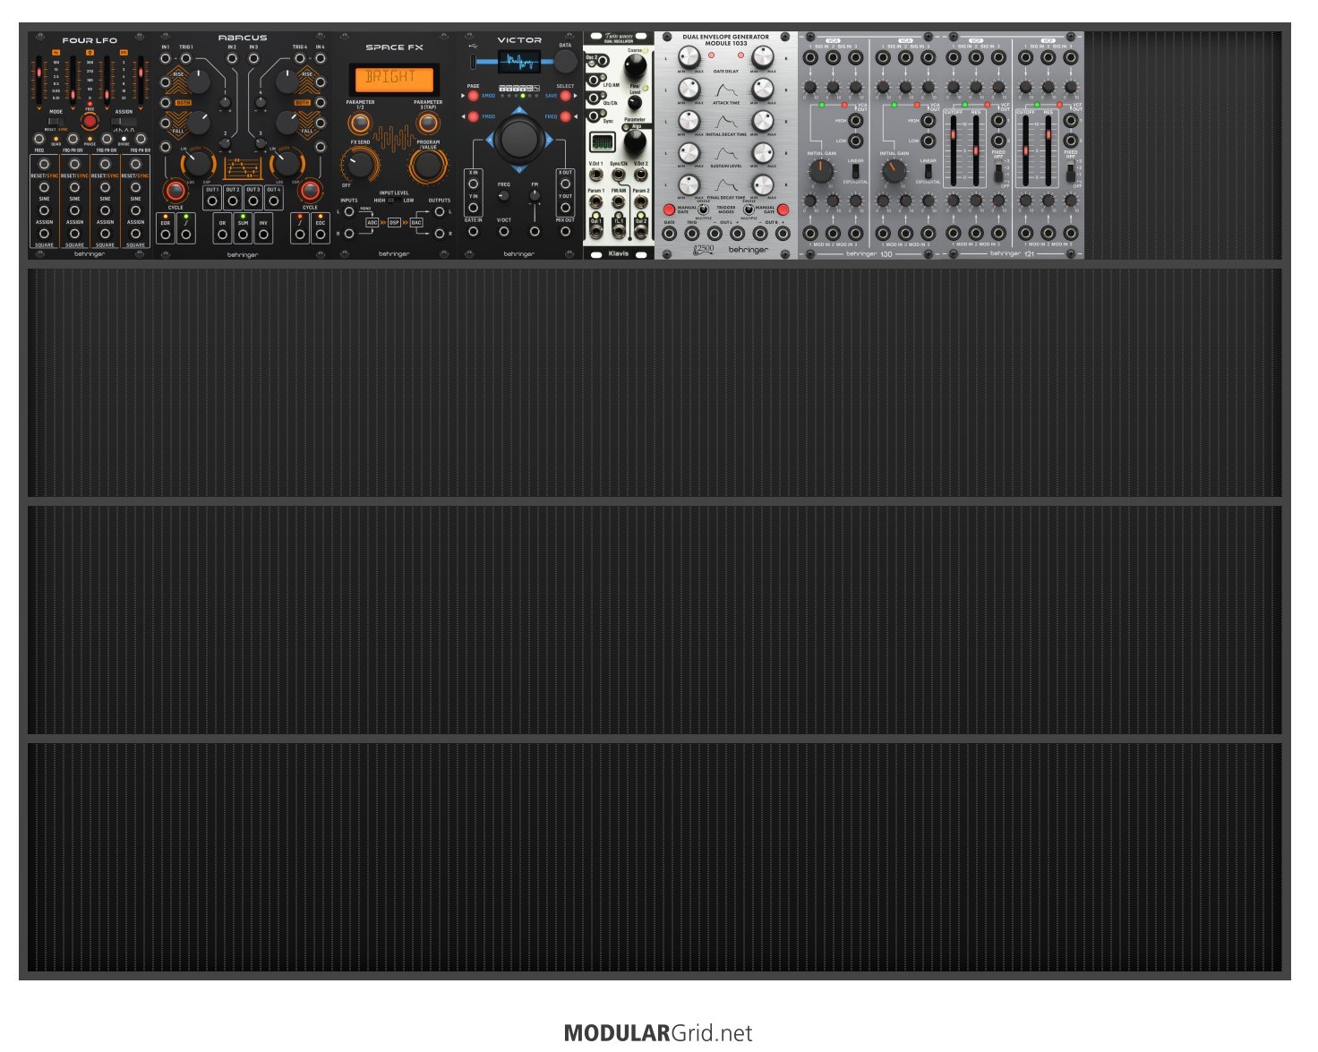Click the green scope display on Klavis Twin Waves

coord(603,142)
